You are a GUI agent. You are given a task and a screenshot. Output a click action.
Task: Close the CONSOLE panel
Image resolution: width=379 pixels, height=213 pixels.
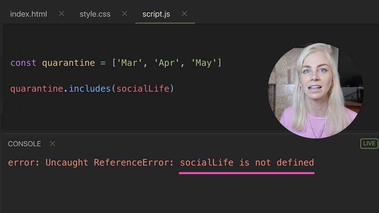pyautogui.click(x=52, y=144)
